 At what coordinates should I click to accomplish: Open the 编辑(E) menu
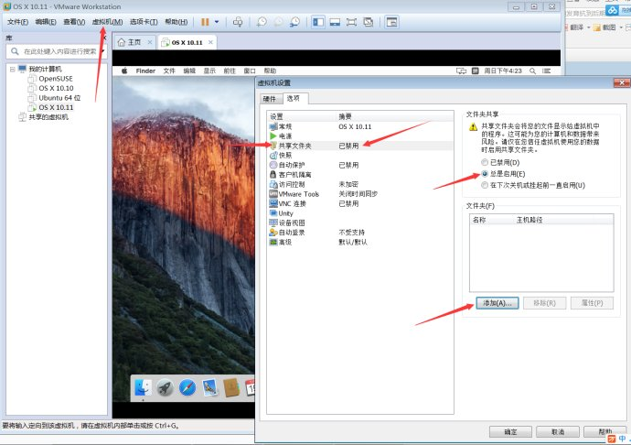coord(46,22)
